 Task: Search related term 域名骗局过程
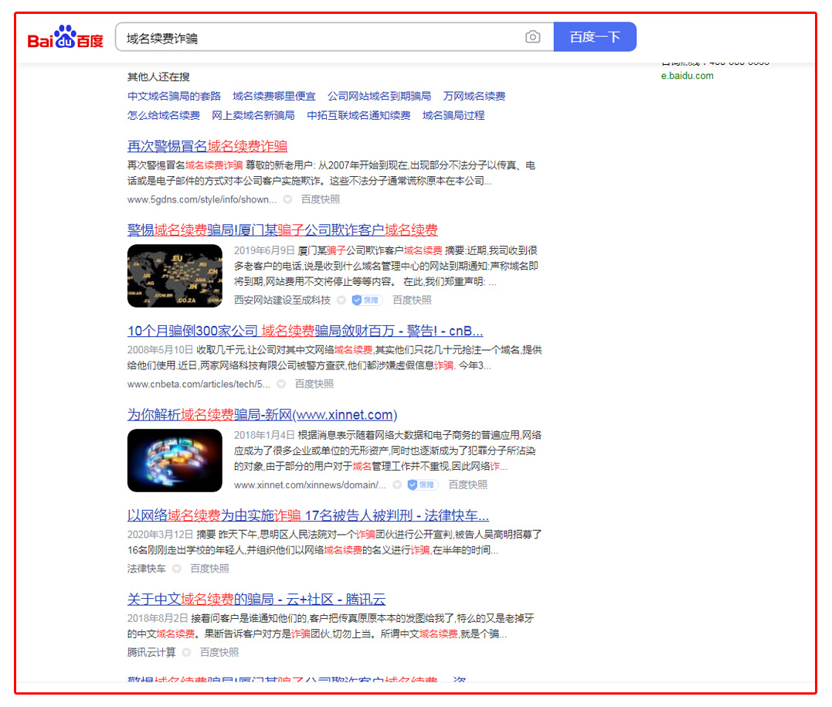tap(453, 115)
